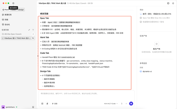Click the Spec Tab heading
Screen dimensions: 177x109
(44, 18)
